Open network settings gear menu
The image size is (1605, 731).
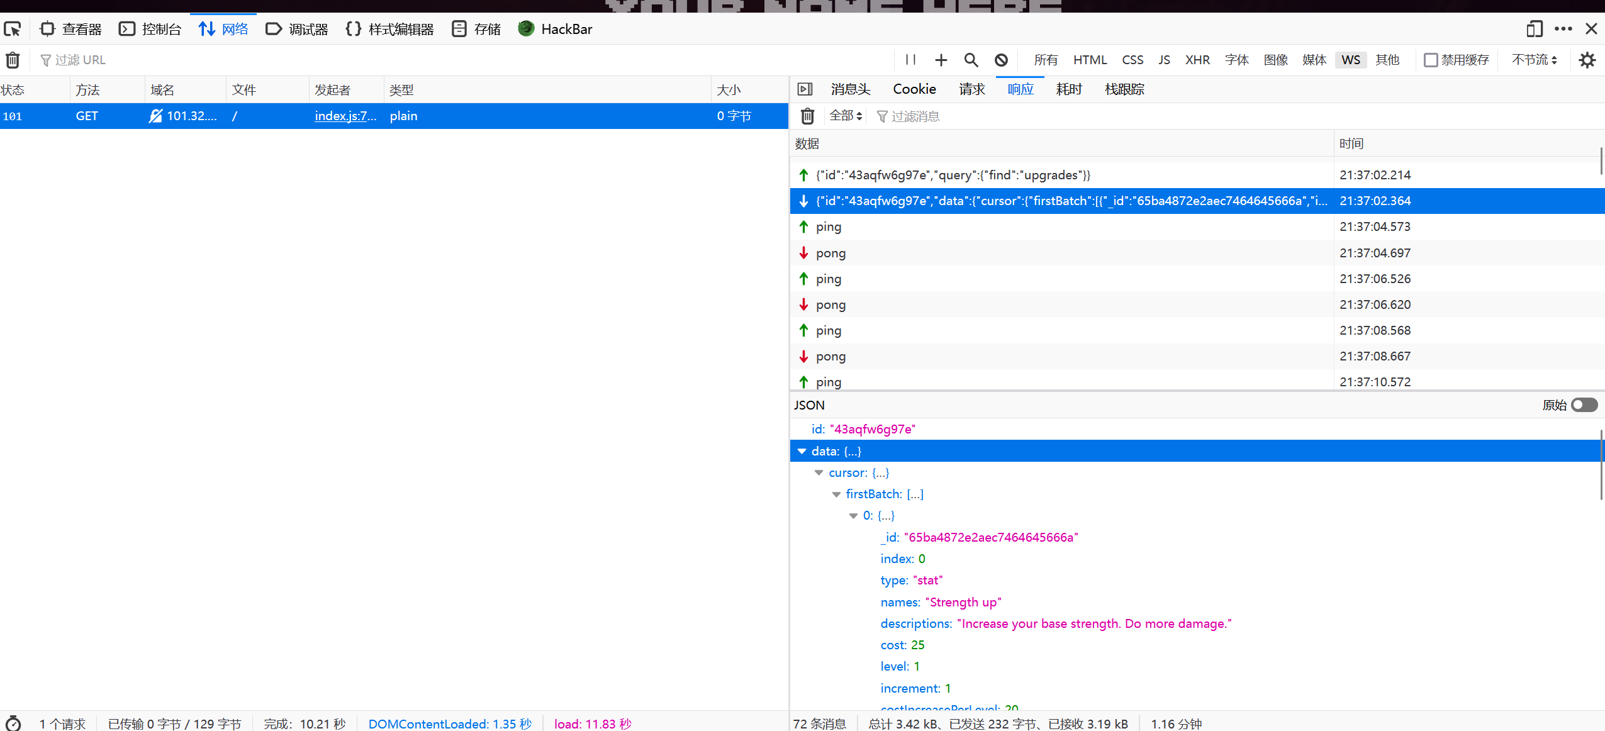(1587, 60)
